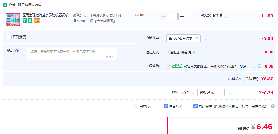Click the orange credit card badge icon
Viewport: 278px width, 134px height.
click(x=37, y=21)
